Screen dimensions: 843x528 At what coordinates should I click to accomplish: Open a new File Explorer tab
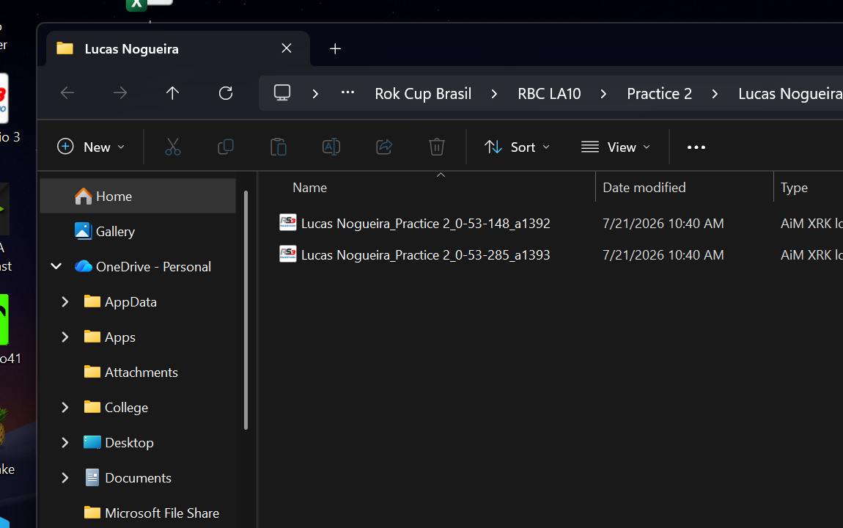click(x=335, y=49)
